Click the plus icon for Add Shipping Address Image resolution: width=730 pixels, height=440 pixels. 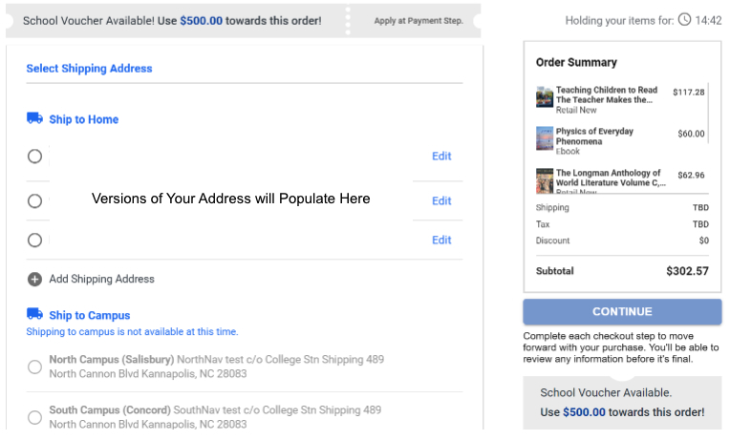34,279
